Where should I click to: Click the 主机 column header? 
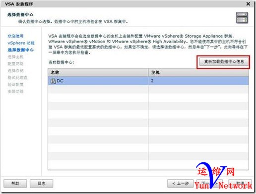pos(198,72)
